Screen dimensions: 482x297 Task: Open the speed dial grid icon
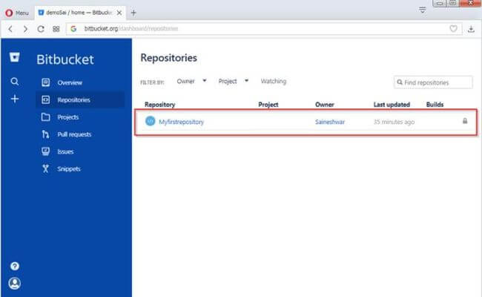56,29
